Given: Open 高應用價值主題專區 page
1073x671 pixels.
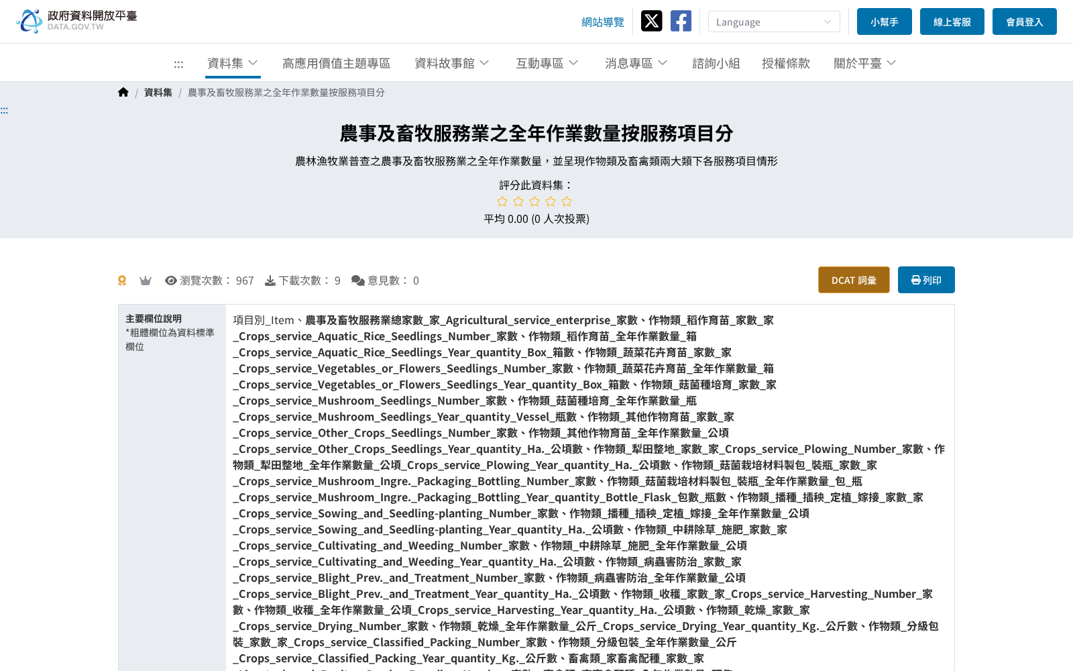Looking at the screenshot, I should (x=337, y=63).
